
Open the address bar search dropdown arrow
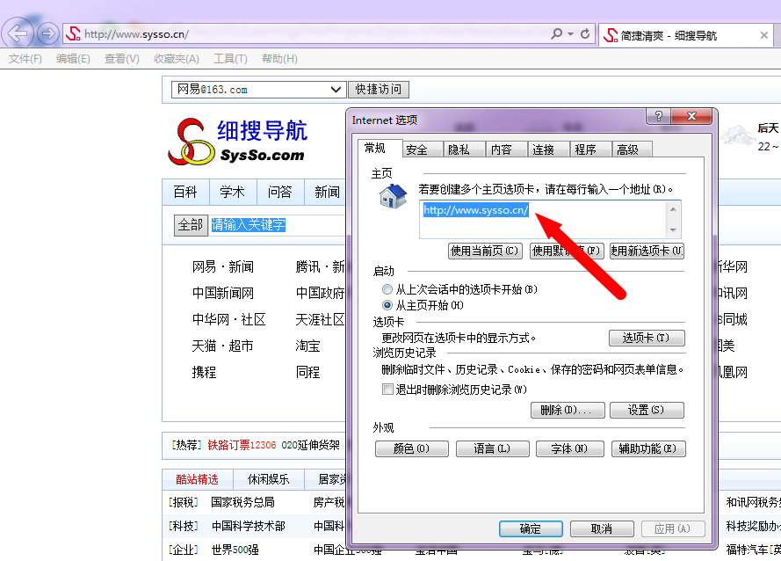click(x=571, y=33)
